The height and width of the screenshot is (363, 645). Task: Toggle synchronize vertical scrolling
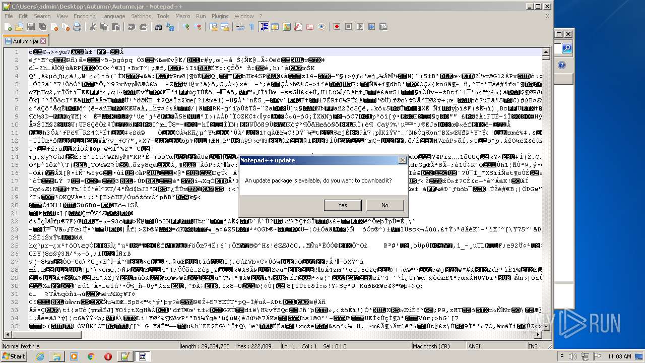pyautogui.click(x=213, y=26)
